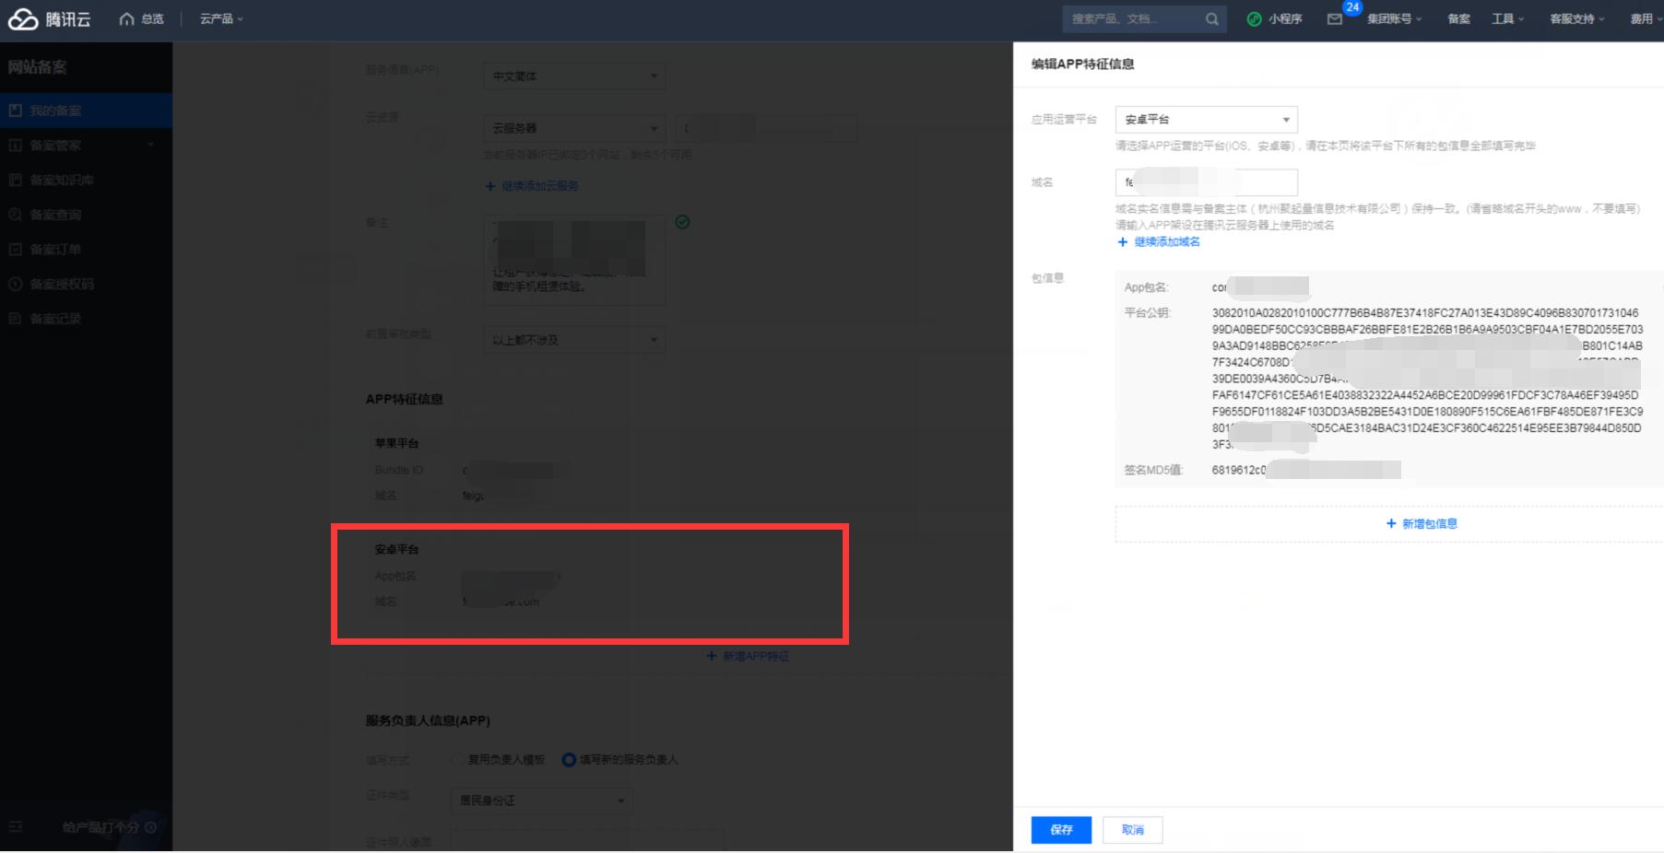The width and height of the screenshot is (1664, 853).
Task: Open the 安卓平台 platform dropdown
Action: pyautogui.click(x=1207, y=120)
